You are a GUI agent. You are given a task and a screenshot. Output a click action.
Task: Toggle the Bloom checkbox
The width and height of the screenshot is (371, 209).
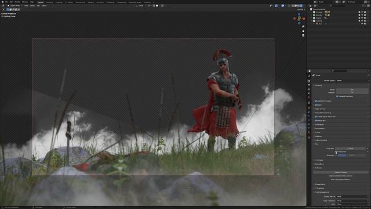(x=316, y=105)
